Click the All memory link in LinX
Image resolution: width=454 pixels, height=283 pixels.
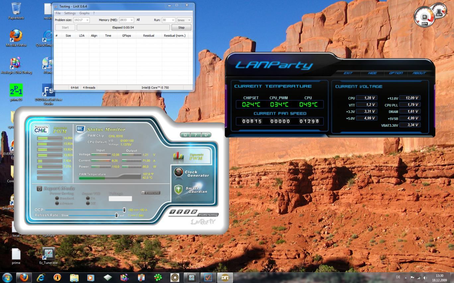pos(138,20)
